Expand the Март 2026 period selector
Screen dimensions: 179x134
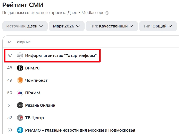pos(67,26)
